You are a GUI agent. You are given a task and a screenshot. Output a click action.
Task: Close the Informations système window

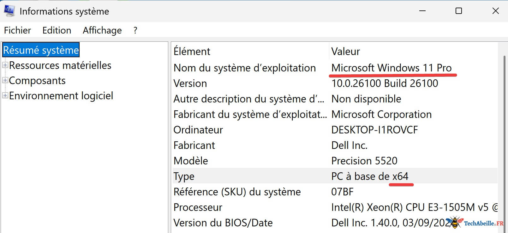[x=496, y=11]
